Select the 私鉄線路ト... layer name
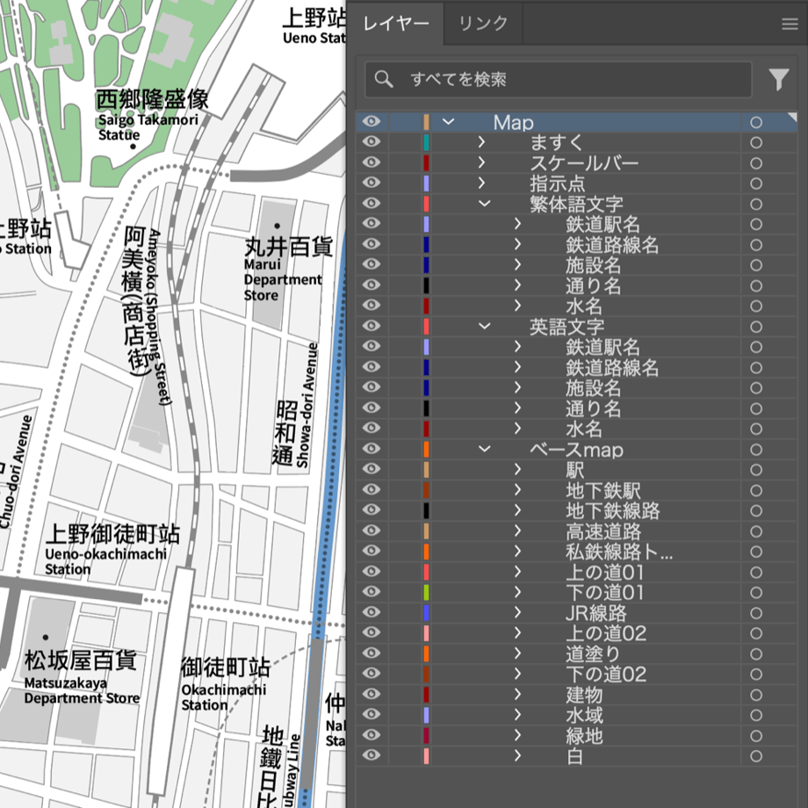The width and height of the screenshot is (808, 808). tap(619, 552)
